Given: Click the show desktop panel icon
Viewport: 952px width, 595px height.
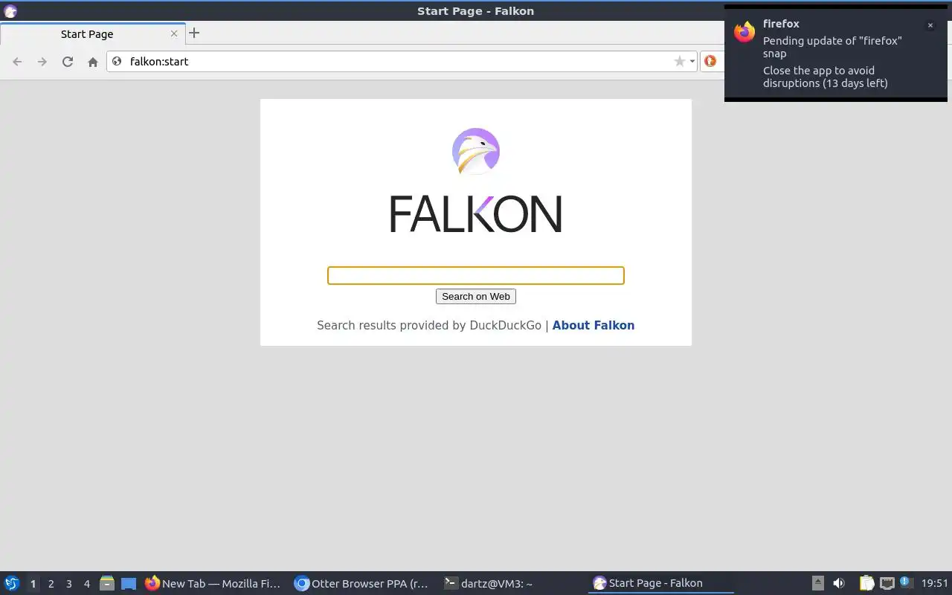Looking at the screenshot, I should point(129,584).
